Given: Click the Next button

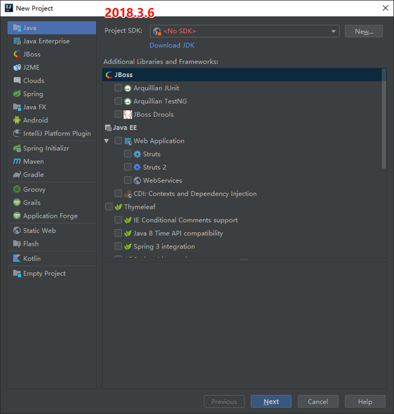Looking at the screenshot, I should point(271,401).
